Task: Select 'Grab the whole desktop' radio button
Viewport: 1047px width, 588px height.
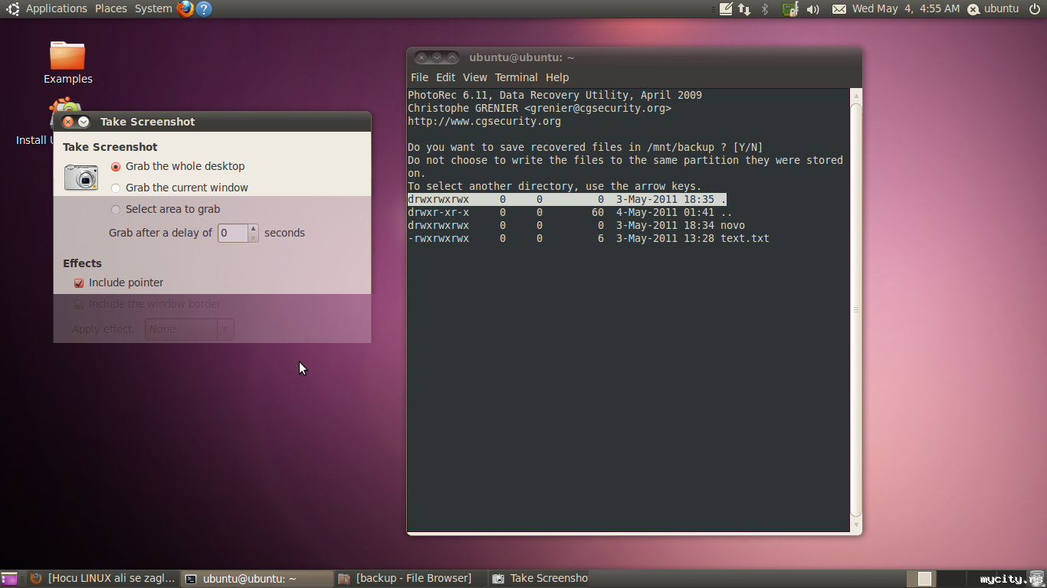Action: pos(117,167)
